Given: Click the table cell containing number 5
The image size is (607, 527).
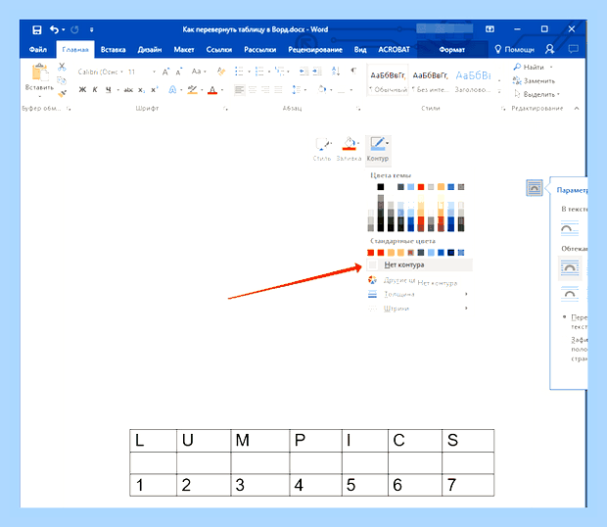Looking at the screenshot, I should [365, 485].
